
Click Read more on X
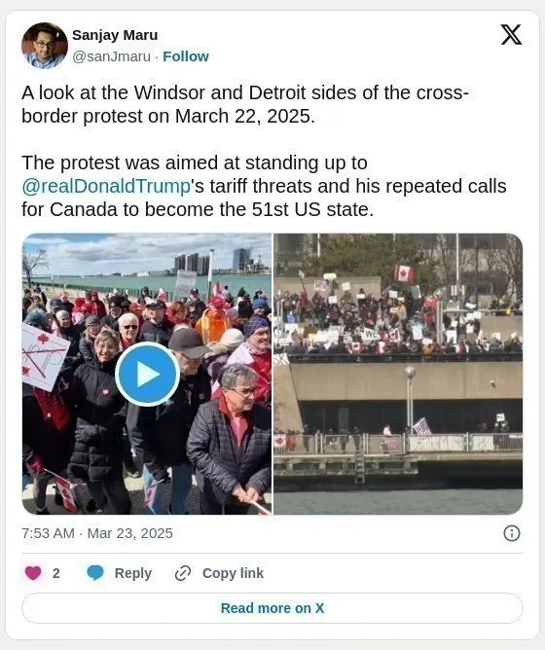[272, 608]
